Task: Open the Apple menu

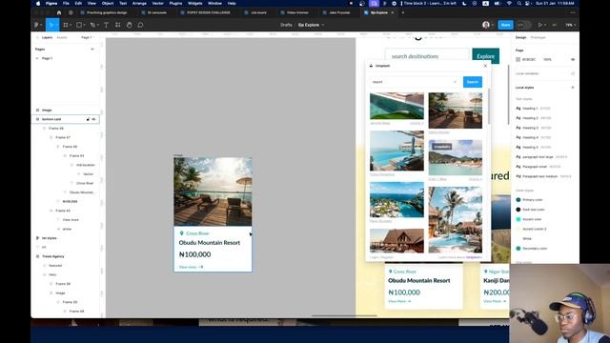Action: pyautogui.click(x=38, y=3)
